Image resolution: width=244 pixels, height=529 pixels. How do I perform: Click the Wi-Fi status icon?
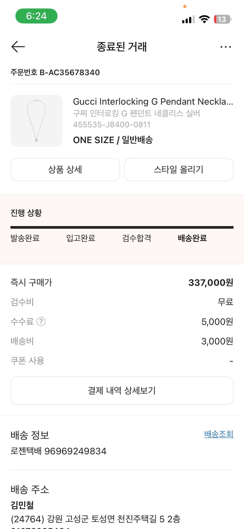coord(205,19)
